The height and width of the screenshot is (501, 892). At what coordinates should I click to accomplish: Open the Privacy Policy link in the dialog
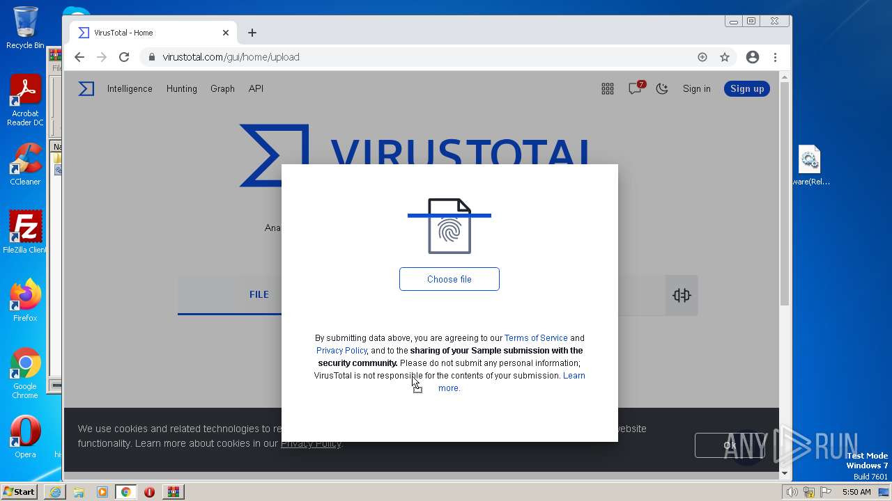pyautogui.click(x=341, y=351)
